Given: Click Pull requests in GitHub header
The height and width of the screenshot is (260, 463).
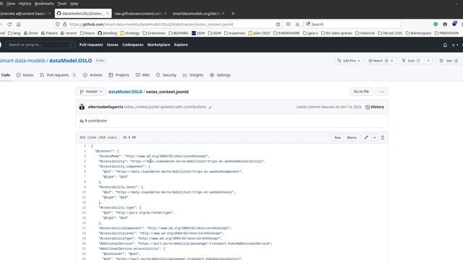Looking at the screenshot, I should (91, 45).
